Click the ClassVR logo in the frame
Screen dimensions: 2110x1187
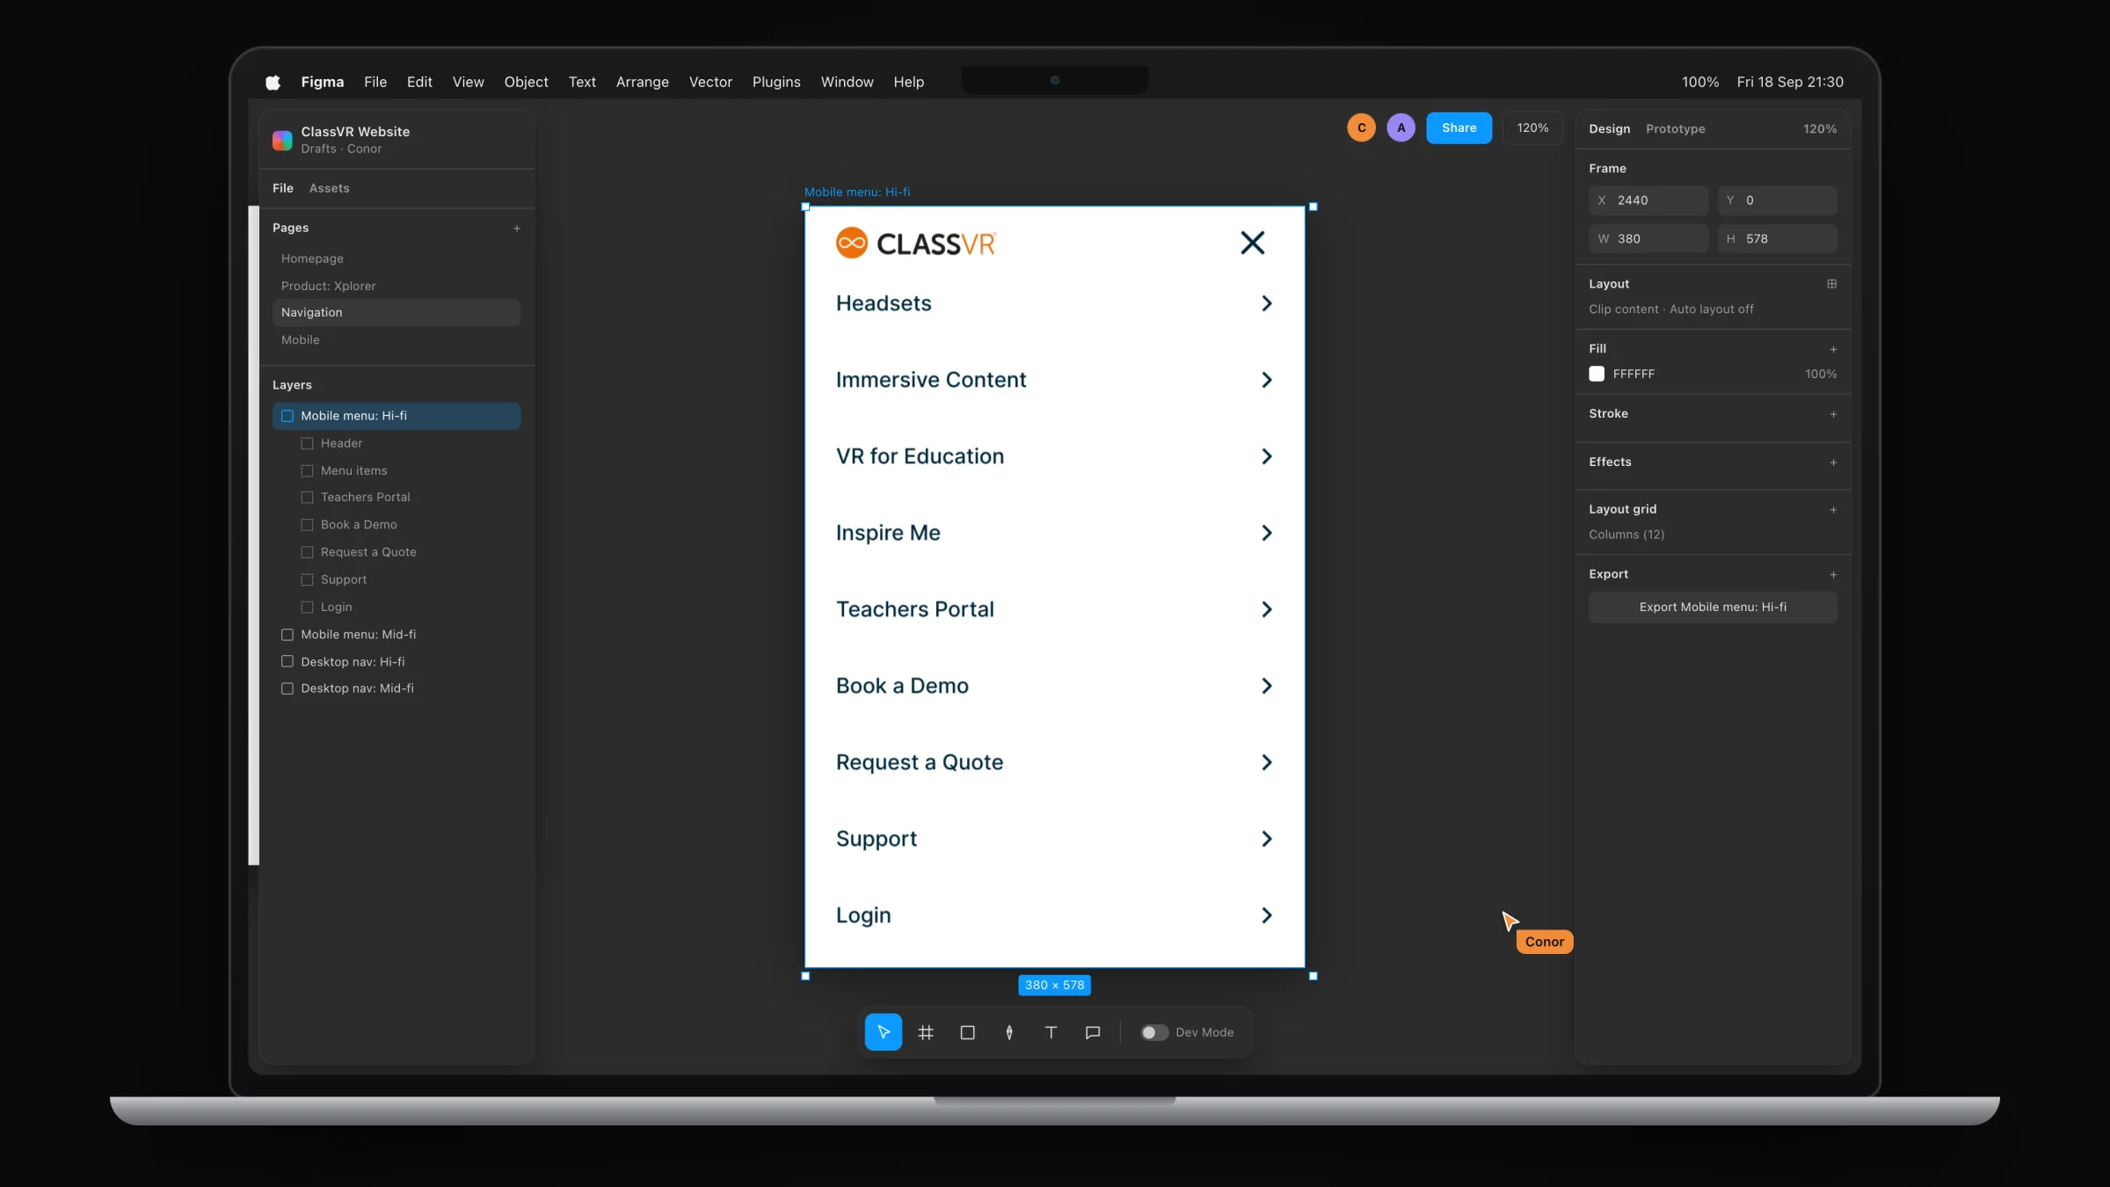915,243
